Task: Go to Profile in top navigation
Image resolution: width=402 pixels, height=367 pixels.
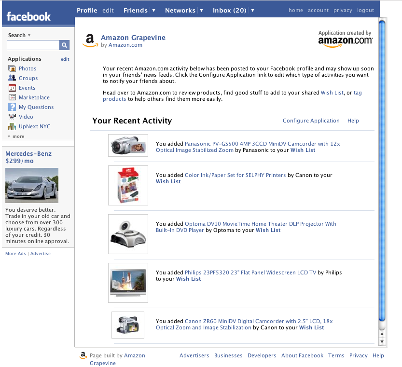Action: (87, 11)
